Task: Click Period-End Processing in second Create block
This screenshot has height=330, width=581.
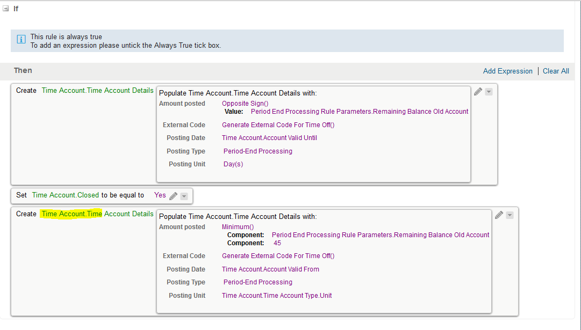Action: [x=258, y=282]
